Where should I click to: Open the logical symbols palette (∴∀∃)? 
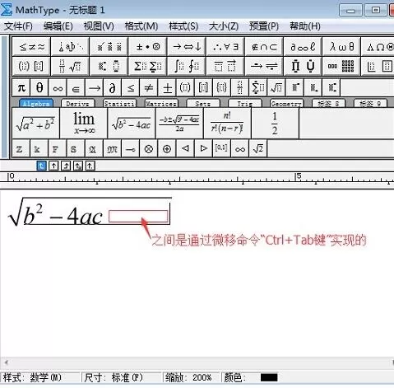pyautogui.click(x=225, y=47)
